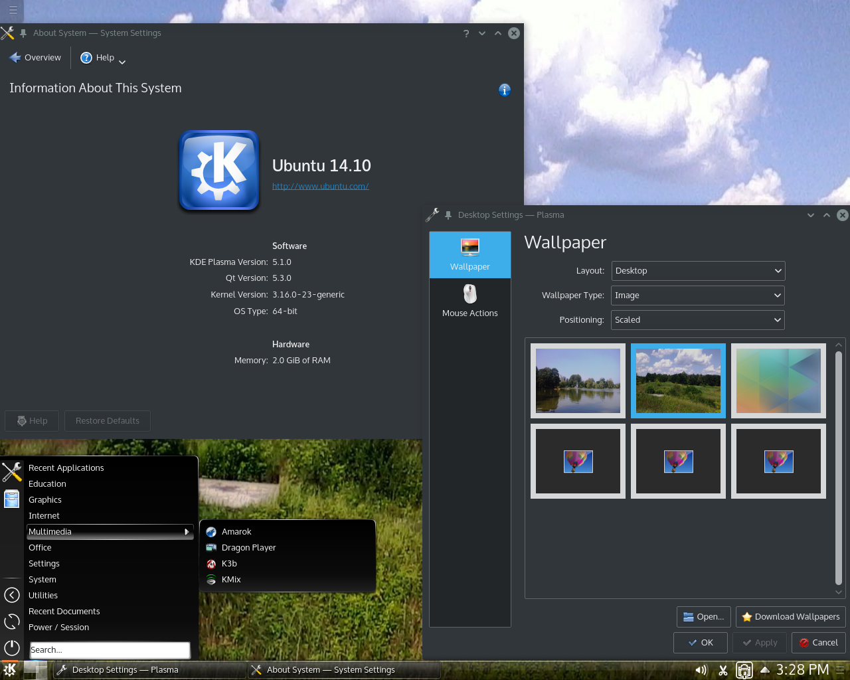
Task: Select the Mouse Actions page in Desktop Settings
Action: coord(470,301)
